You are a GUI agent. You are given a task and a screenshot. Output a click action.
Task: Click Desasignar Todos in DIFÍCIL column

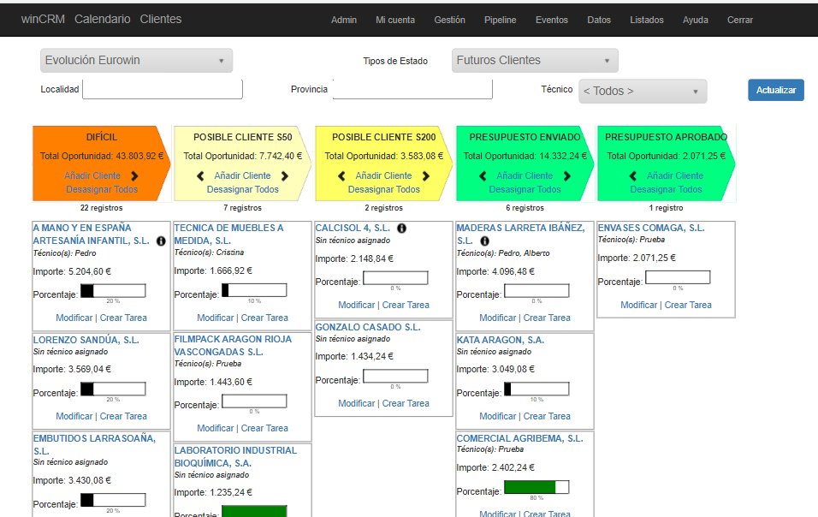[102, 189]
